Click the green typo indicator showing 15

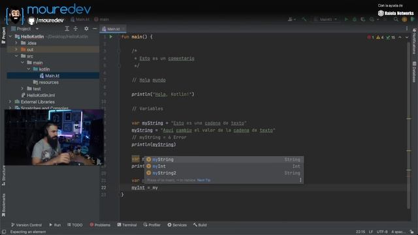[391, 38]
